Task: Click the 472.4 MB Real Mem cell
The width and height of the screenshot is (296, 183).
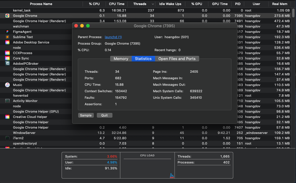Action: [282, 21]
